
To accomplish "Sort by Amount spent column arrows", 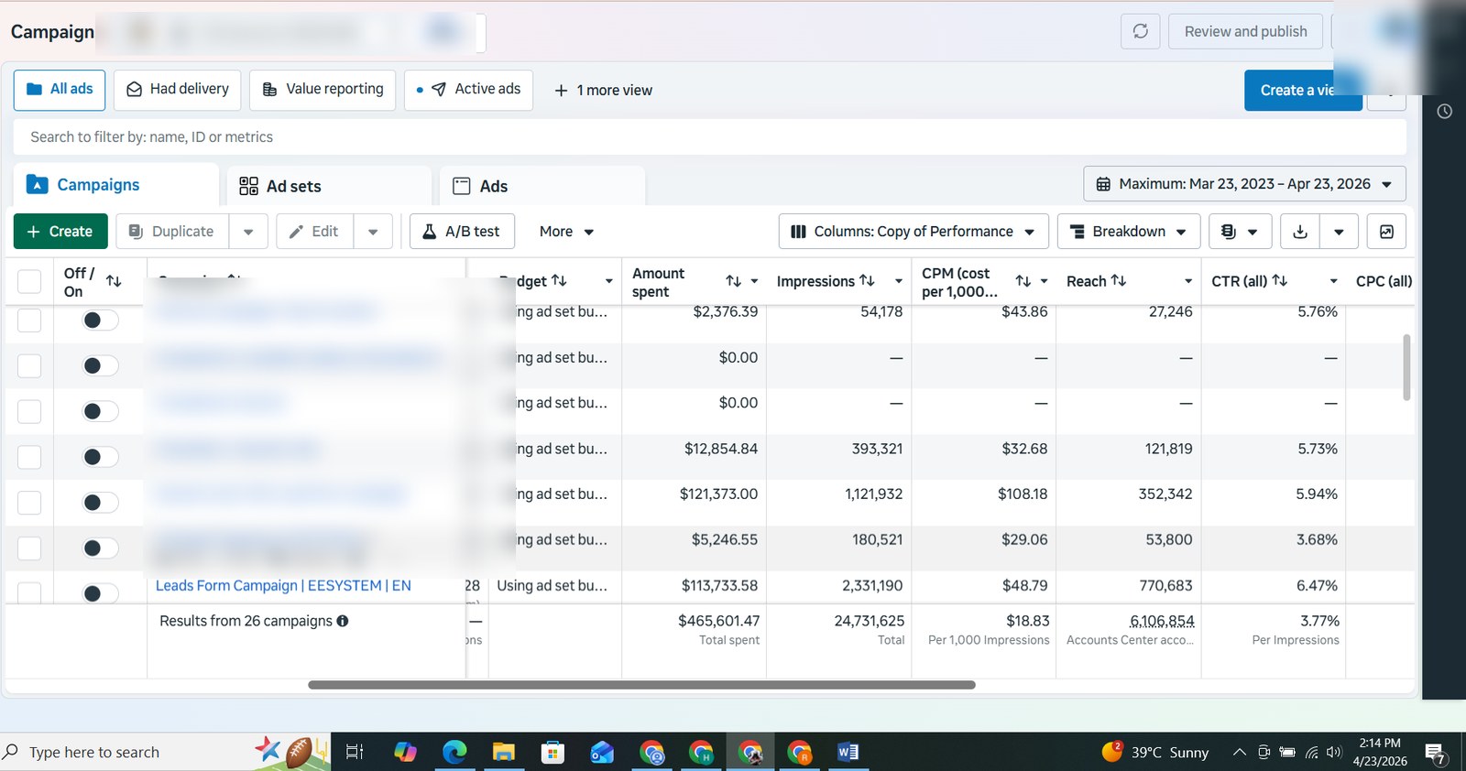I will pyautogui.click(x=733, y=281).
